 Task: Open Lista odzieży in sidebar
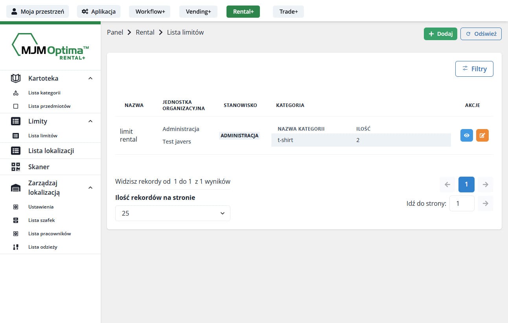[x=42, y=247]
